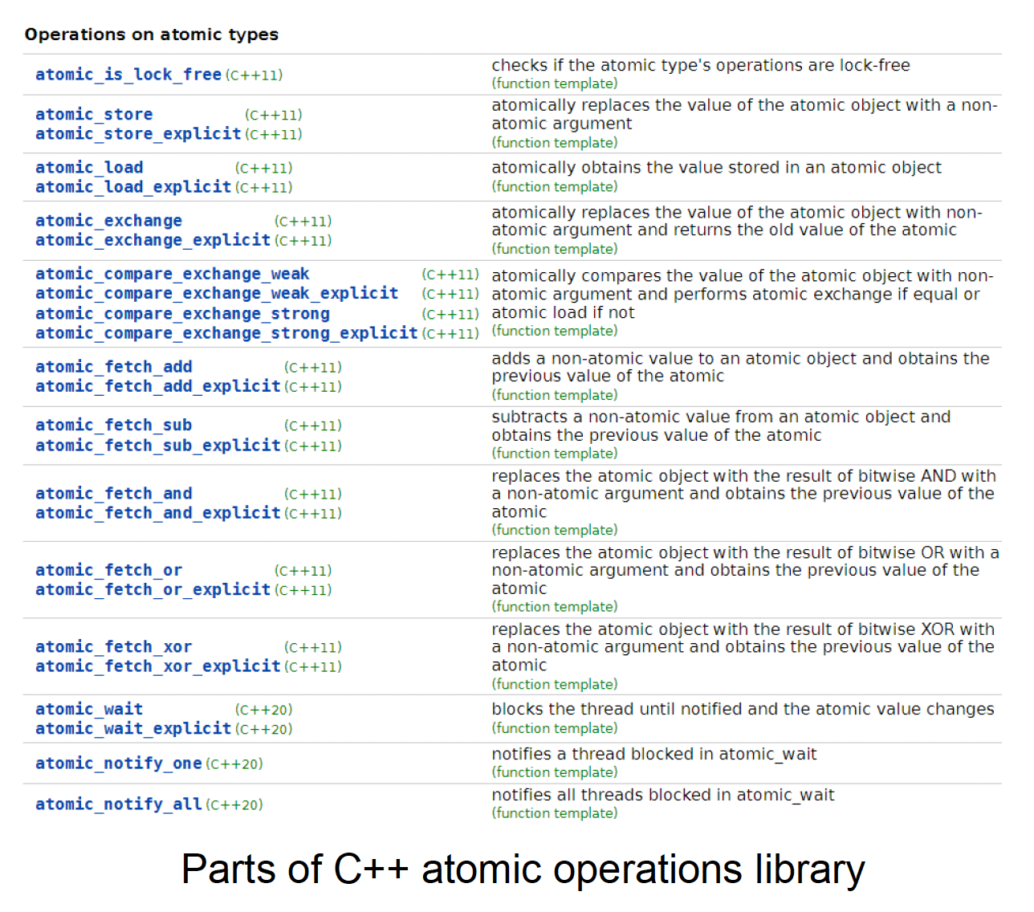Image resolution: width=1034 pixels, height=912 pixels.
Task: Select the atomic_notify_all link
Action: pos(118,804)
